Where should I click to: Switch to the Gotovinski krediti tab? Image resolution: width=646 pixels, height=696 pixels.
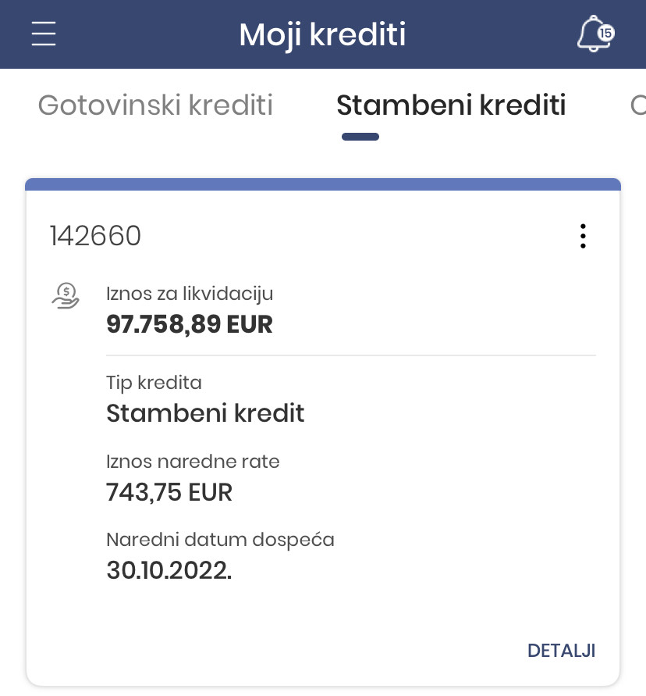pyautogui.click(x=155, y=105)
